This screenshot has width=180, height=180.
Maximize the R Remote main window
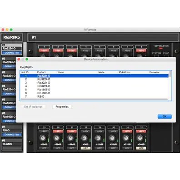click(11, 30)
